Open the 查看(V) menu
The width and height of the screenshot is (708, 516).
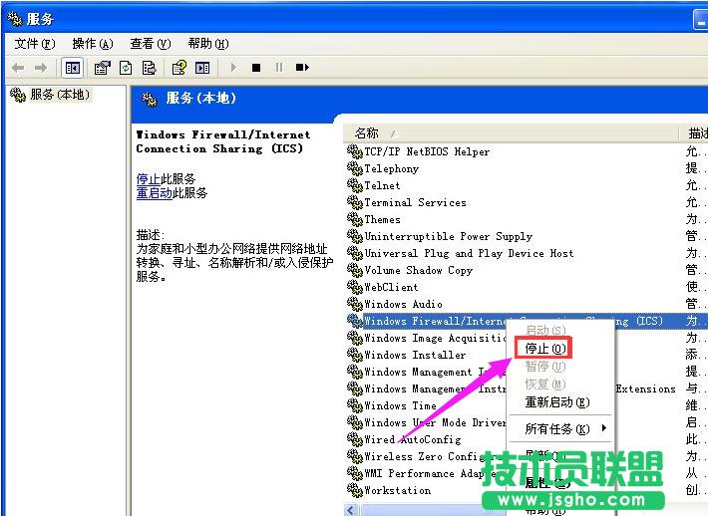(x=151, y=44)
